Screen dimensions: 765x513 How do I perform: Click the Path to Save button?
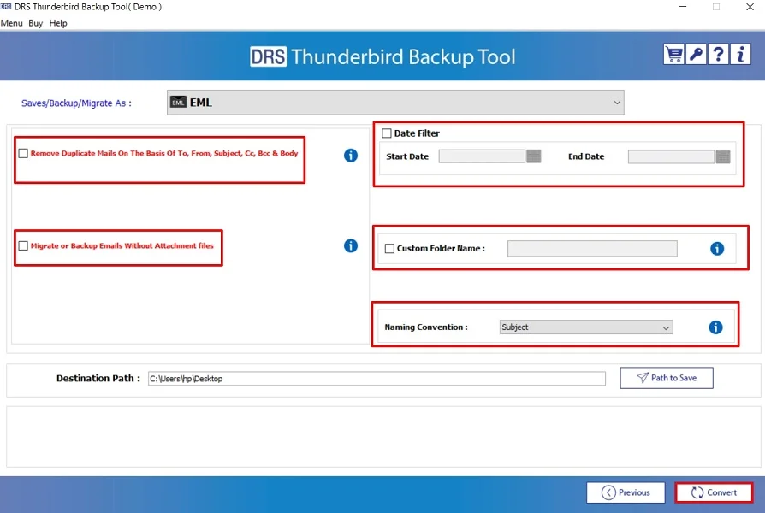tap(666, 377)
